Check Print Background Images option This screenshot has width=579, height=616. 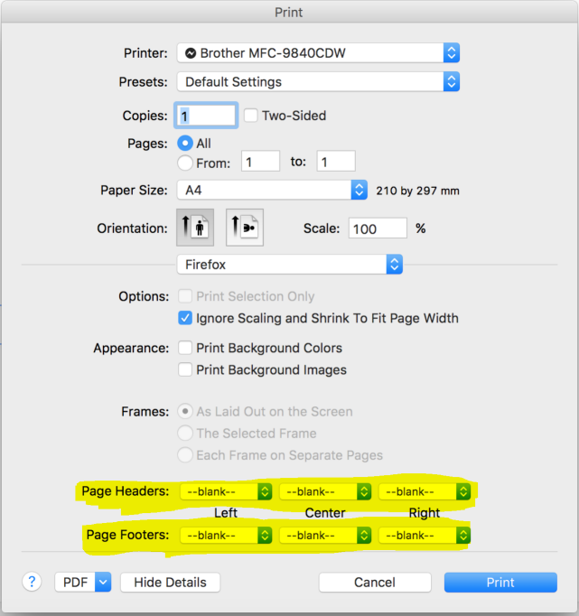point(185,369)
